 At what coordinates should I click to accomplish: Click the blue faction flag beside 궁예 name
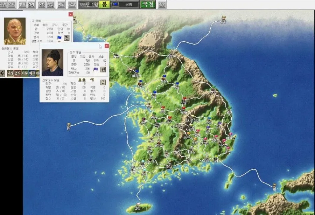click(115, 4)
